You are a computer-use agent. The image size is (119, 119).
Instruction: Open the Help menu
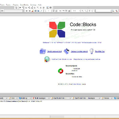point(40,5)
